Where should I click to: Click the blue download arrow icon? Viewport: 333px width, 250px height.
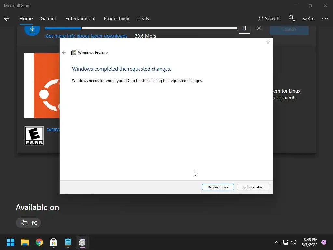click(x=32, y=30)
